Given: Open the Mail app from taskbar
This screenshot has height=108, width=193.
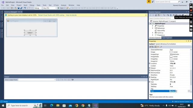Looking at the screenshot, I should tap(70, 105).
